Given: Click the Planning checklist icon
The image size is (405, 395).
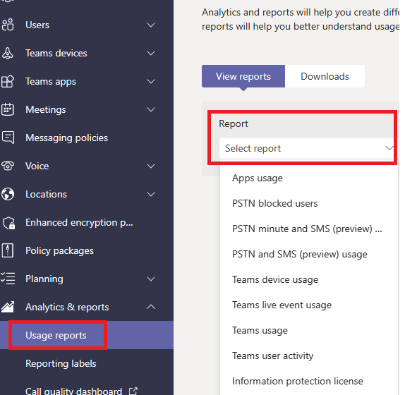Looking at the screenshot, I should [8, 279].
